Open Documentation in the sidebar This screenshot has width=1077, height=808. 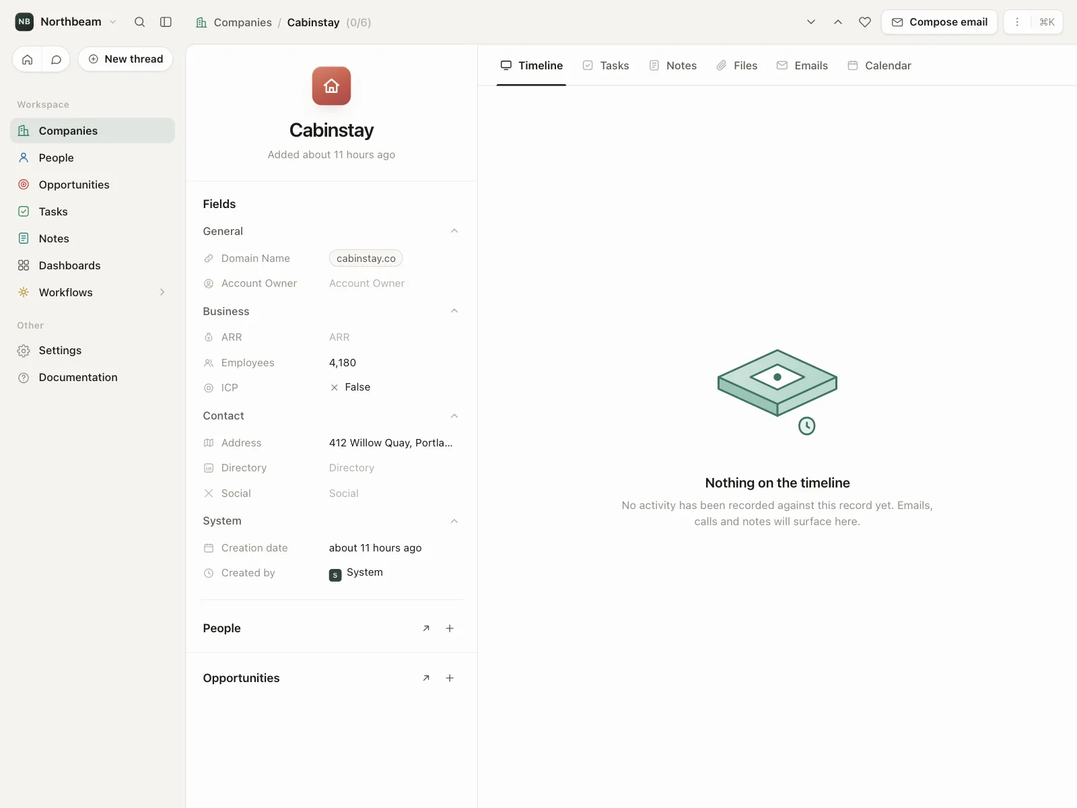click(x=93, y=377)
